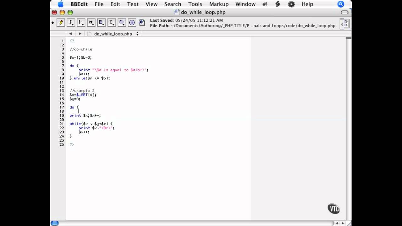The width and height of the screenshot is (402, 226).
Task: Open the Search menu
Action: coord(173,4)
